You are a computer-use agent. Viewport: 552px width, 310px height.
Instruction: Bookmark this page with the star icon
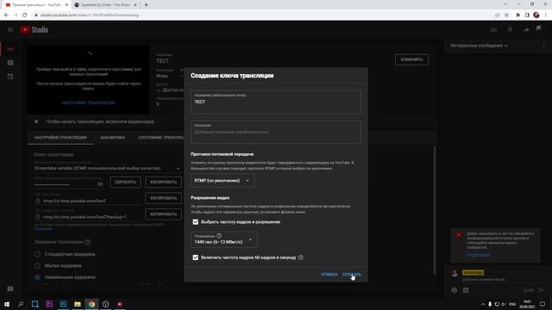pos(506,15)
